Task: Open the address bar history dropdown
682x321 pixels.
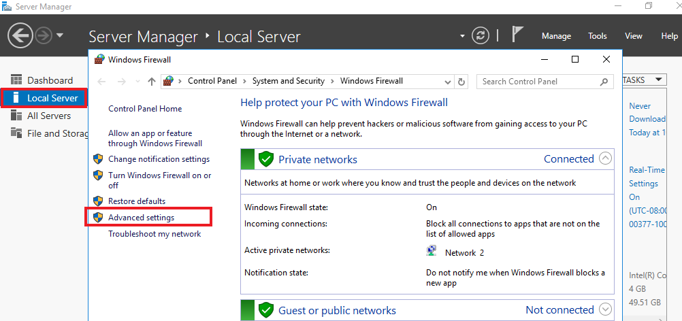Action: pyautogui.click(x=449, y=82)
